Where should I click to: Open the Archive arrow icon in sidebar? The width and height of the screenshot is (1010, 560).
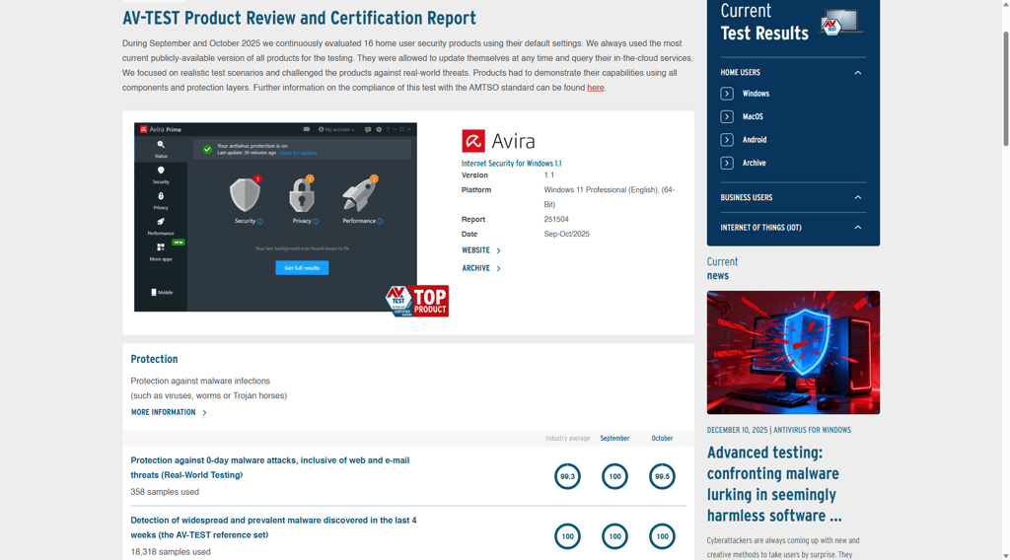click(727, 163)
